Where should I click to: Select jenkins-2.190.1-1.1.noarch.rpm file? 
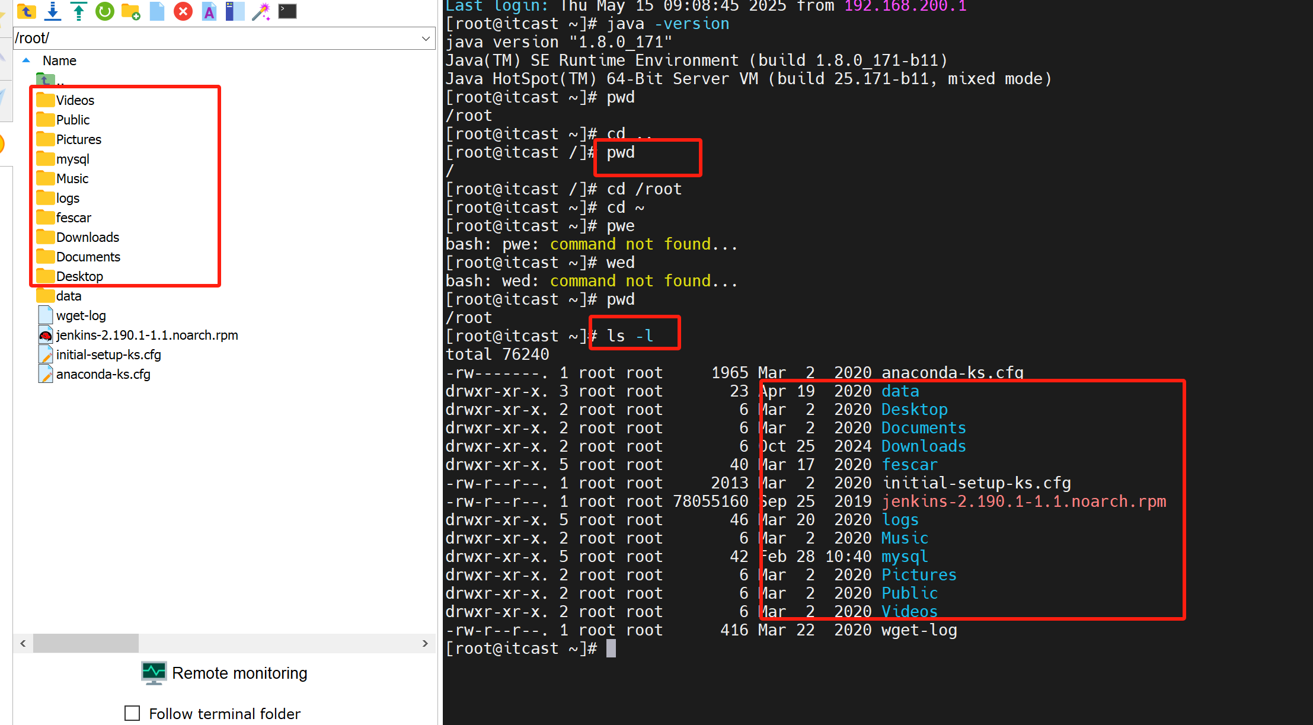coord(146,335)
